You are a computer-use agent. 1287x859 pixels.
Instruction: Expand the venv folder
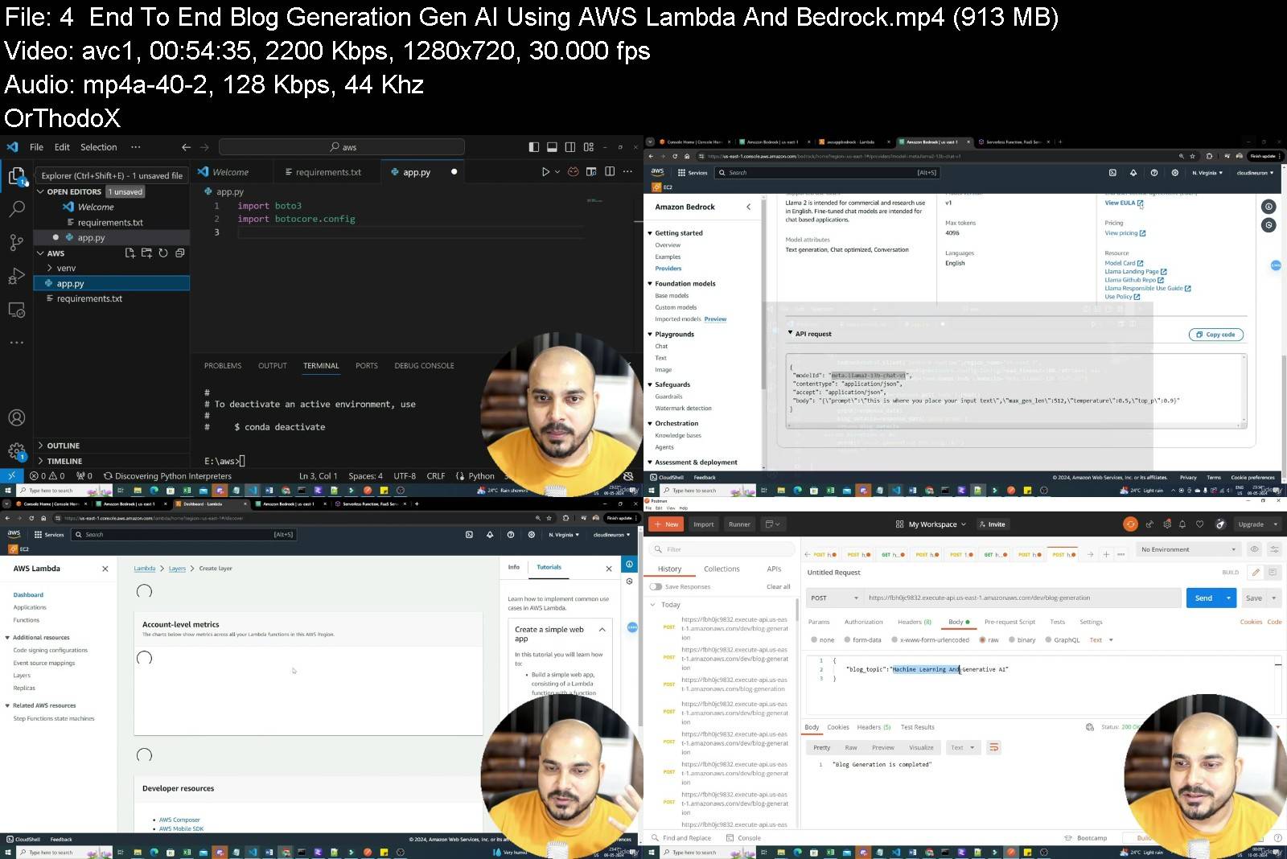point(50,269)
